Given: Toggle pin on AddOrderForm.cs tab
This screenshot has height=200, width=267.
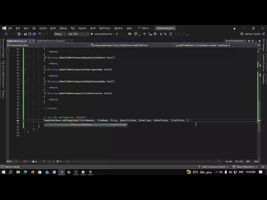Looking at the screenshot, I should click(30, 41).
